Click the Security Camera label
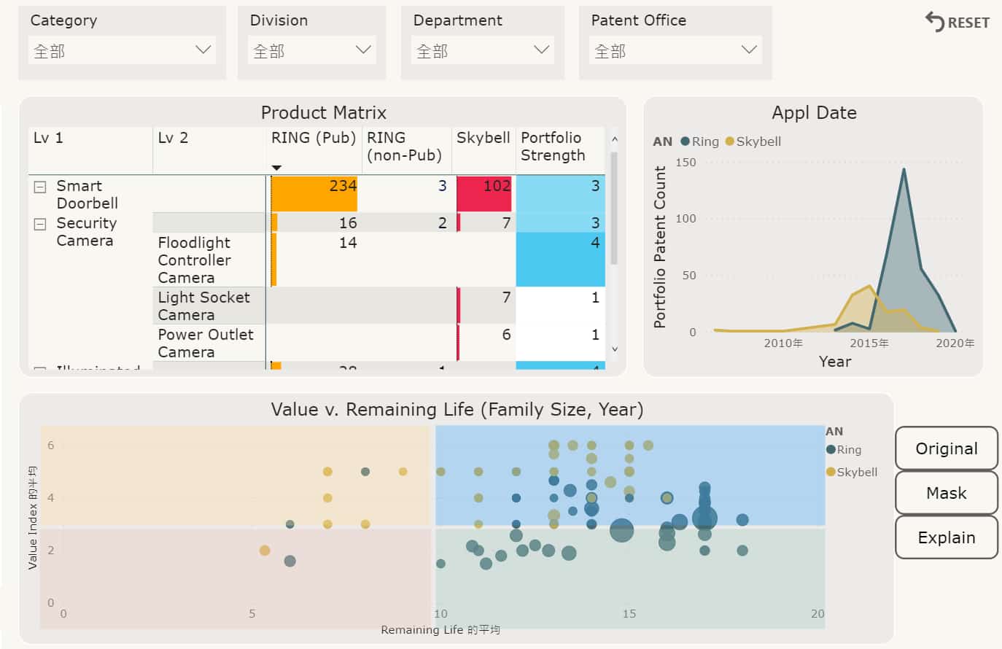 (x=86, y=232)
